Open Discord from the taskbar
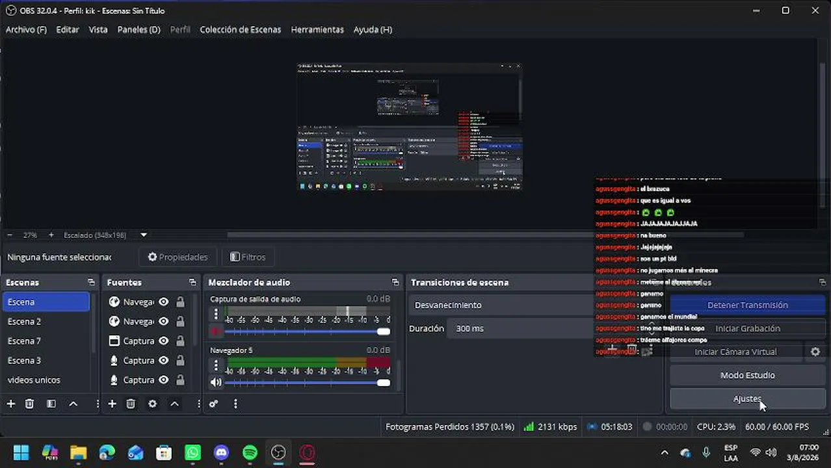This screenshot has height=468, width=831. pyautogui.click(x=222, y=452)
